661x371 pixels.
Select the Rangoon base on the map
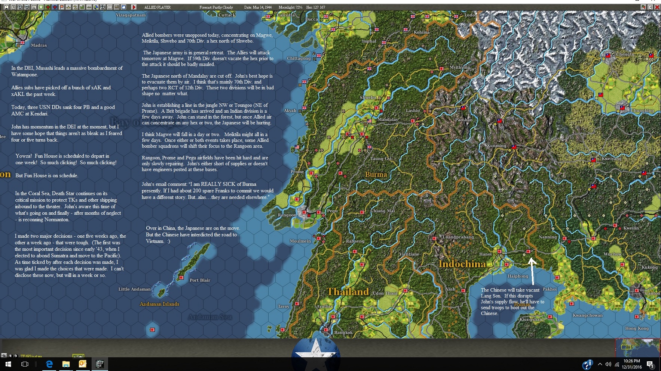305,212
